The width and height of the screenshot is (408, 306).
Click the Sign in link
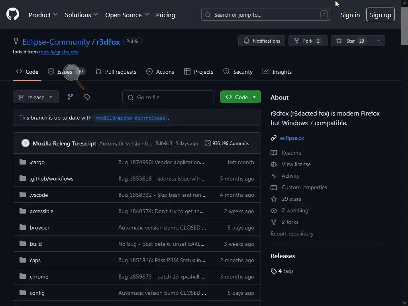coord(350,15)
